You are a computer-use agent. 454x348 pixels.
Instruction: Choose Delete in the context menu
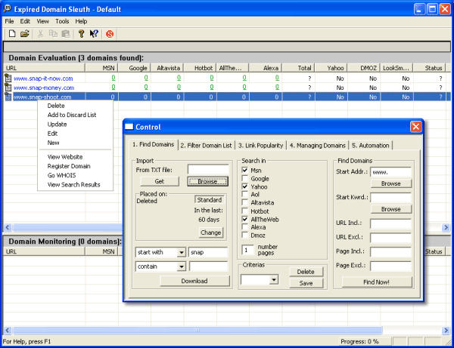[56, 106]
